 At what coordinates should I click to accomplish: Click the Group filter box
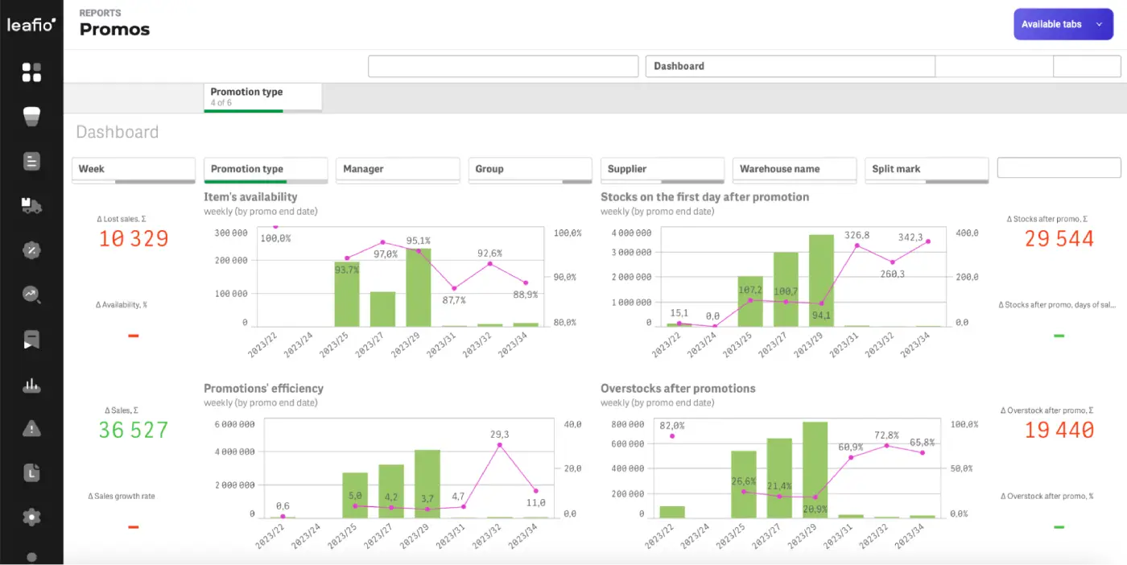tap(530, 169)
